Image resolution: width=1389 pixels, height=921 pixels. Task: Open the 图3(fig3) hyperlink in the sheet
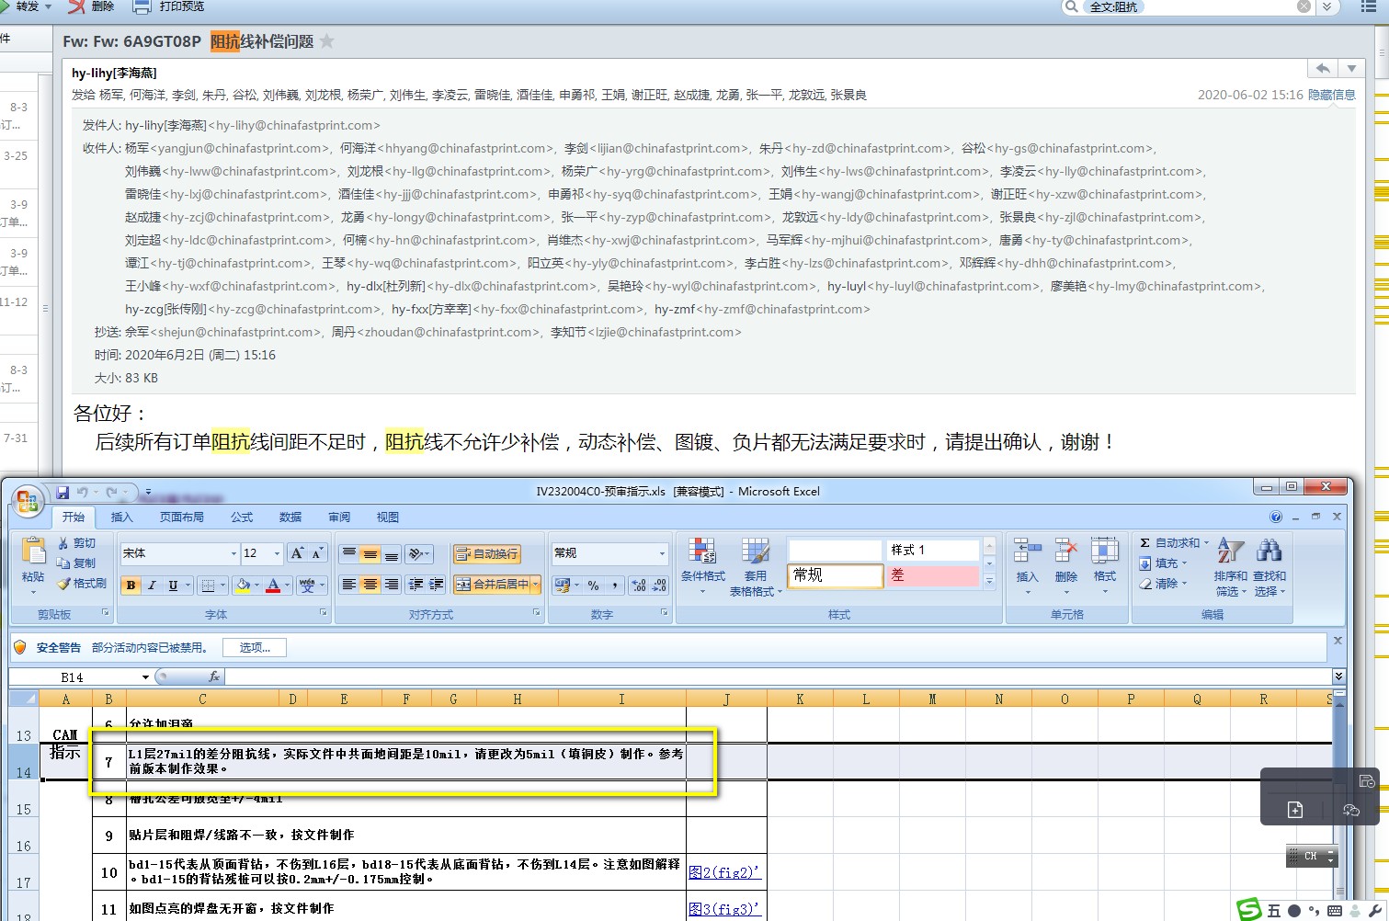724,908
